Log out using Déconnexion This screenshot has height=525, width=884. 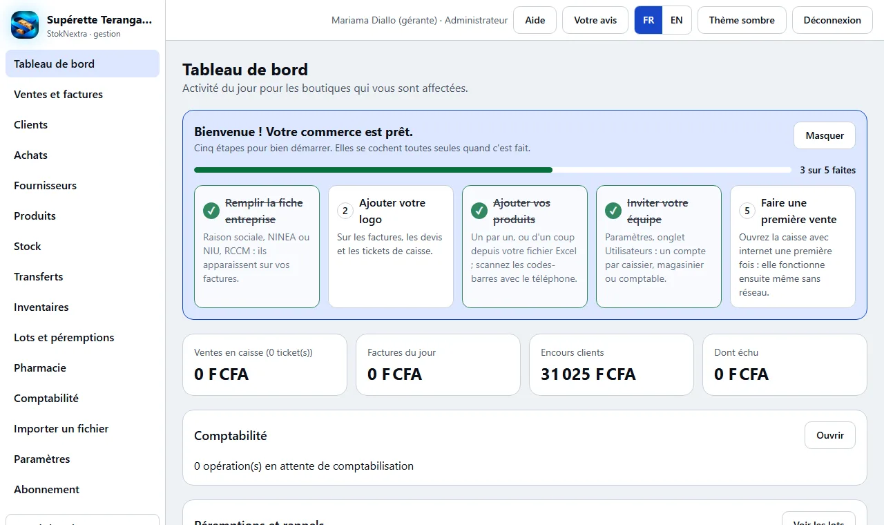[832, 20]
